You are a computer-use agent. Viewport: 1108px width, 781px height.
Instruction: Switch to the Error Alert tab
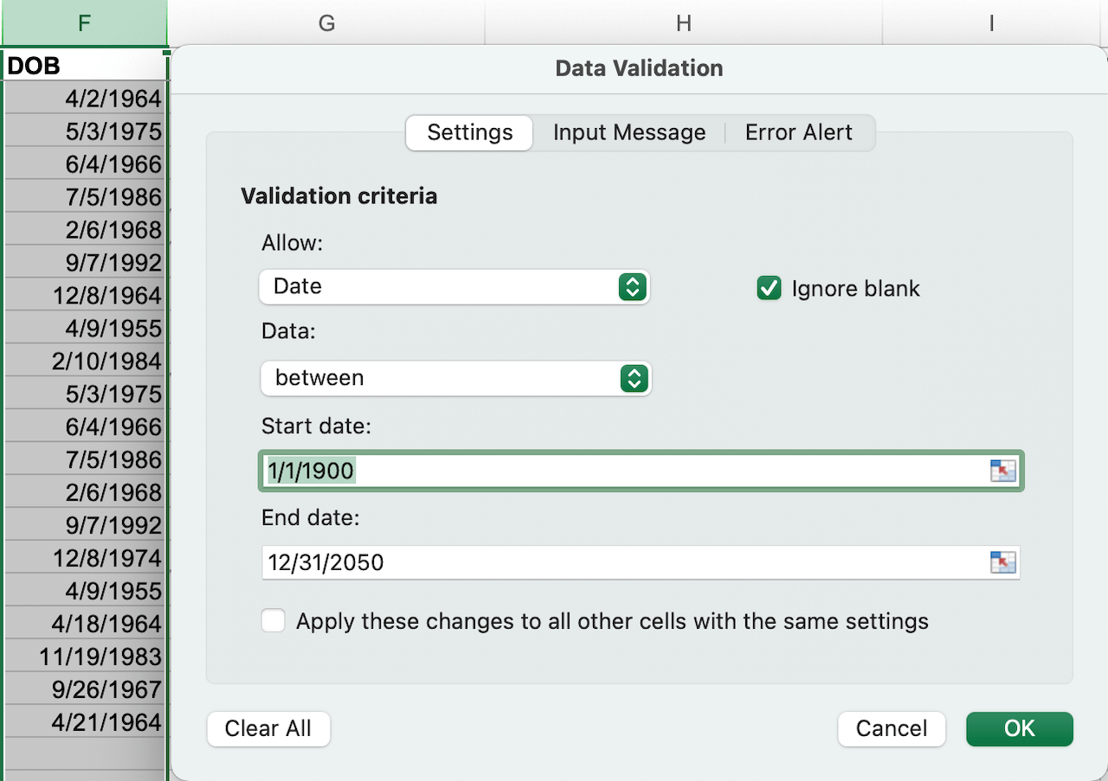coord(798,132)
